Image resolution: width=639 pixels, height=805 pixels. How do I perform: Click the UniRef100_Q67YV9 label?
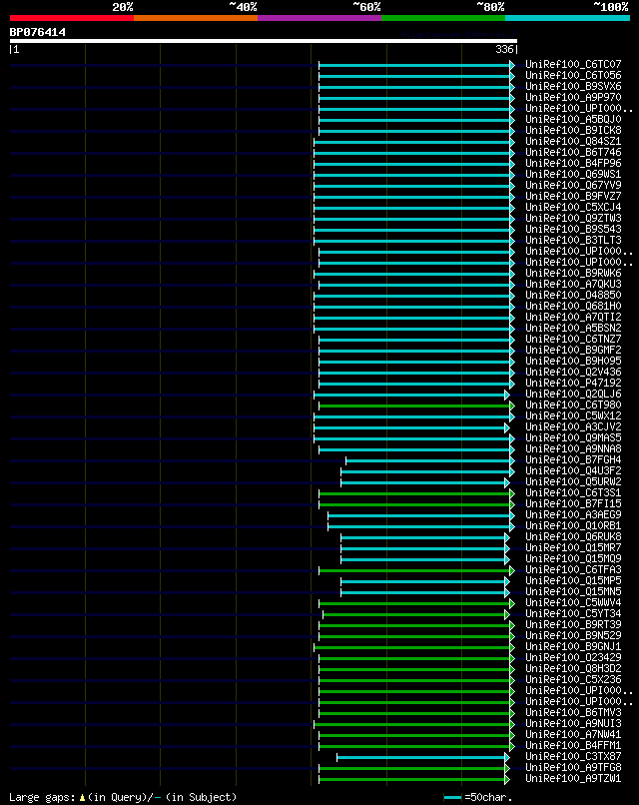point(573,185)
